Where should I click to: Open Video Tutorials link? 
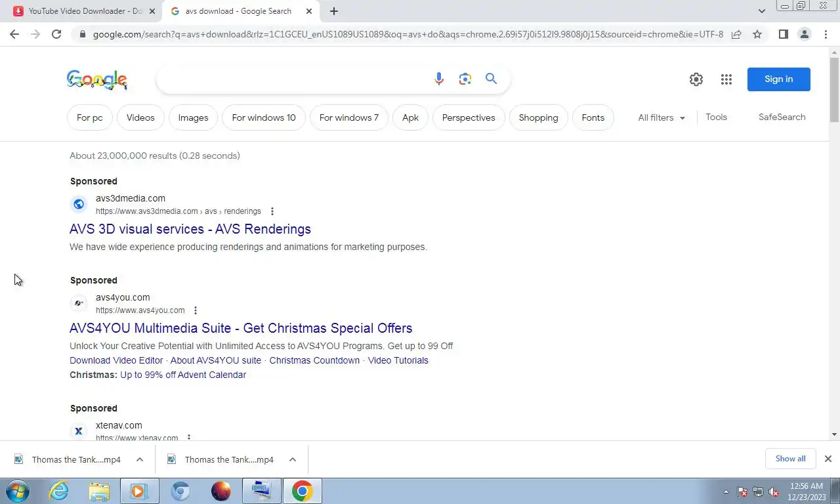click(398, 360)
